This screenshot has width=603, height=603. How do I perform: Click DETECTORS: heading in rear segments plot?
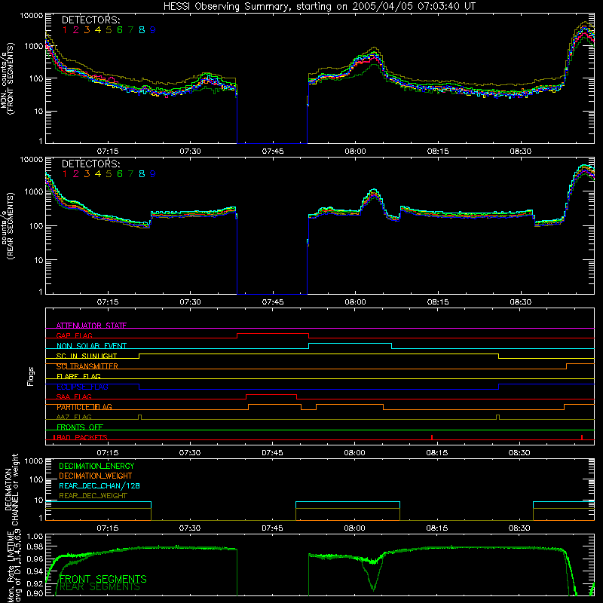pyautogui.click(x=90, y=164)
